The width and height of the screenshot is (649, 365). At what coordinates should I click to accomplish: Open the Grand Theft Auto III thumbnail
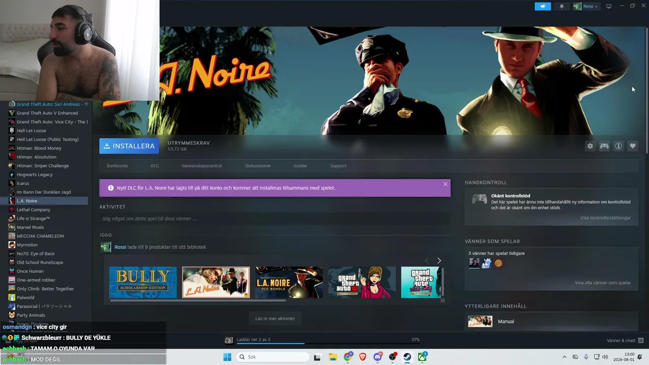tap(362, 282)
